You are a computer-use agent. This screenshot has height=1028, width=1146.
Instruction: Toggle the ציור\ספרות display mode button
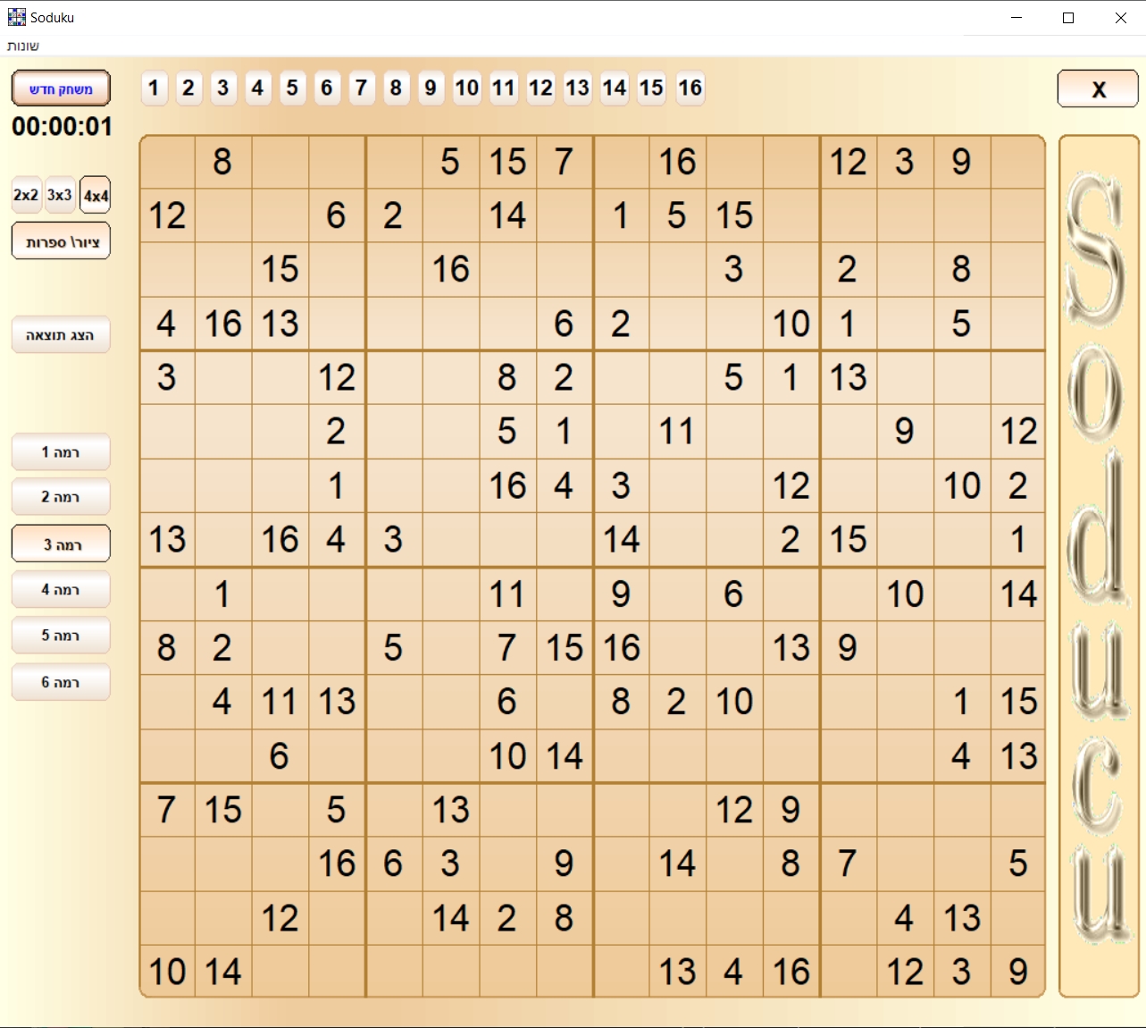[61, 241]
